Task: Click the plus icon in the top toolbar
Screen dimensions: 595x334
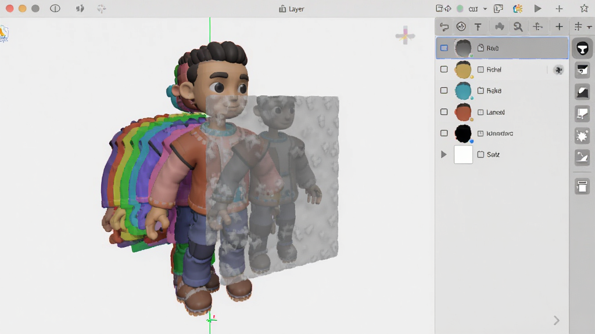Action: [x=559, y=8]
